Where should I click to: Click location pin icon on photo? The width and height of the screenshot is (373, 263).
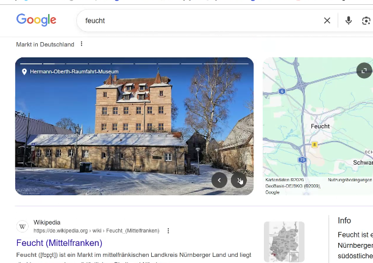click(x=24, y=72)
